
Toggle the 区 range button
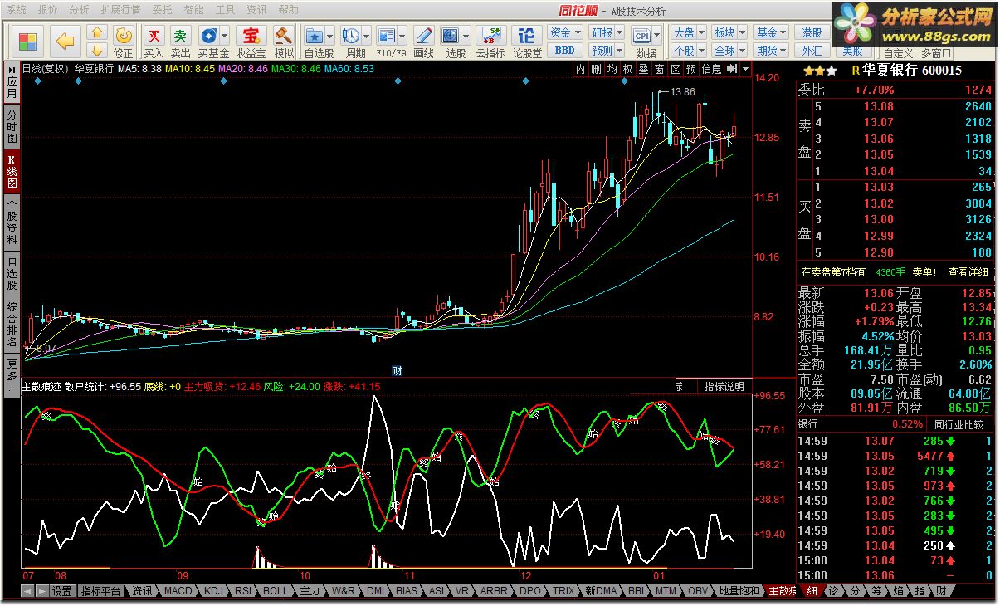[675, 69]
